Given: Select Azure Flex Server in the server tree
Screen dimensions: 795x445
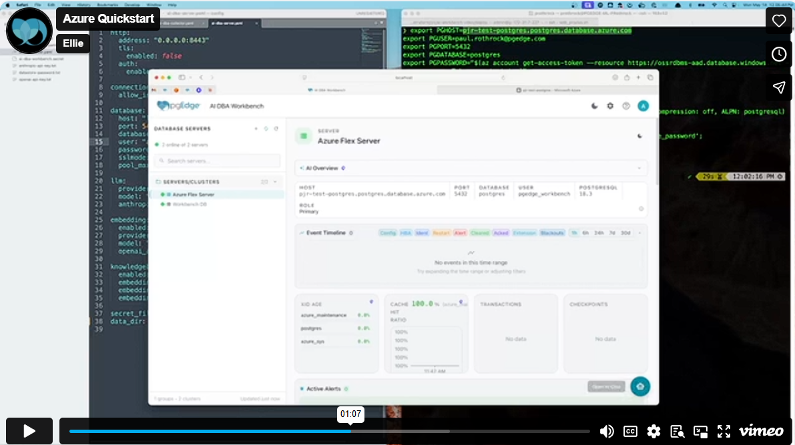Looking at the screenshot, I should click(x=193, y=195).
